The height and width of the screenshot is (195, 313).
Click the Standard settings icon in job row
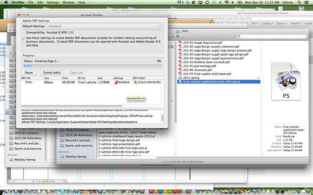coord(116,82)
